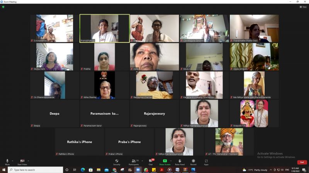Open the Chat panel
309x173 pixels.
[151, 162]
